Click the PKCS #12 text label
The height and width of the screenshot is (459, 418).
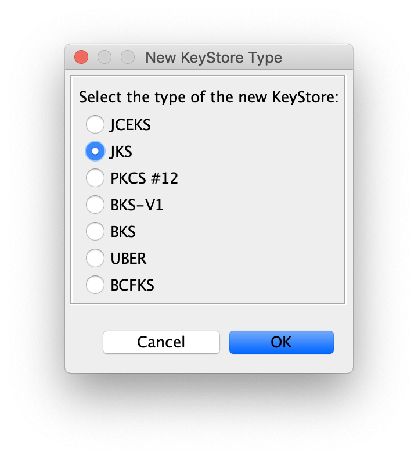tap(144, 178)
